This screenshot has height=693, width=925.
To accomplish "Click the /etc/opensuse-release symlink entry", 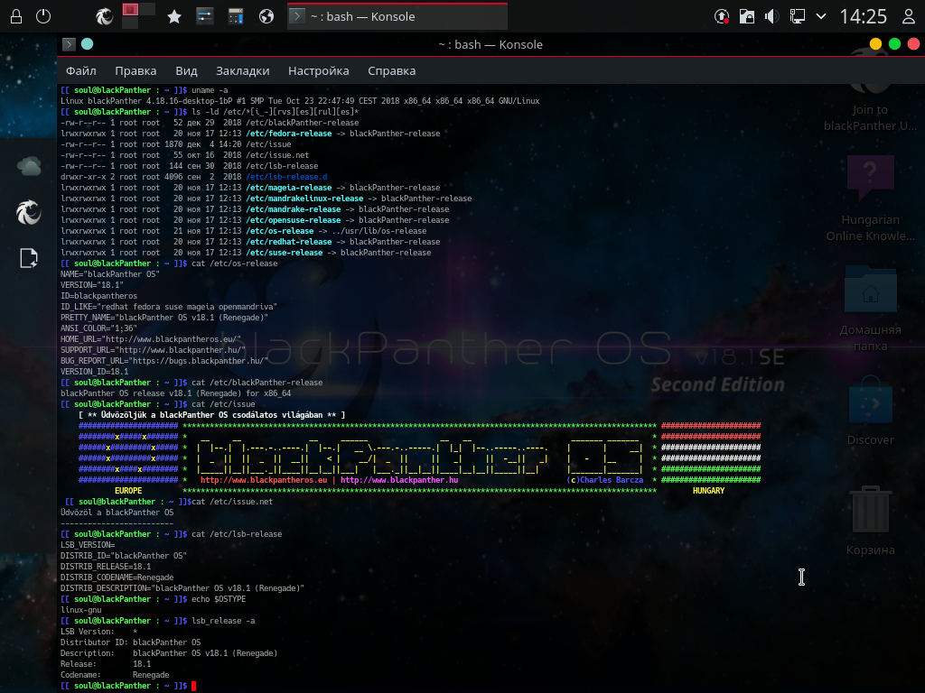I will click(x=294, y=220).
